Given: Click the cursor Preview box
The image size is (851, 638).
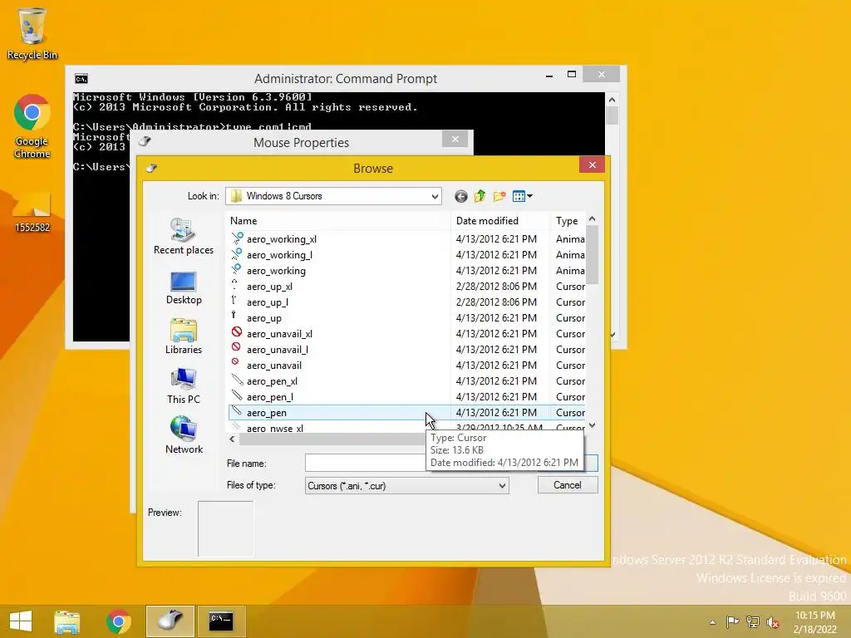Looking at the screenshot, I should [x=226, y=529].
